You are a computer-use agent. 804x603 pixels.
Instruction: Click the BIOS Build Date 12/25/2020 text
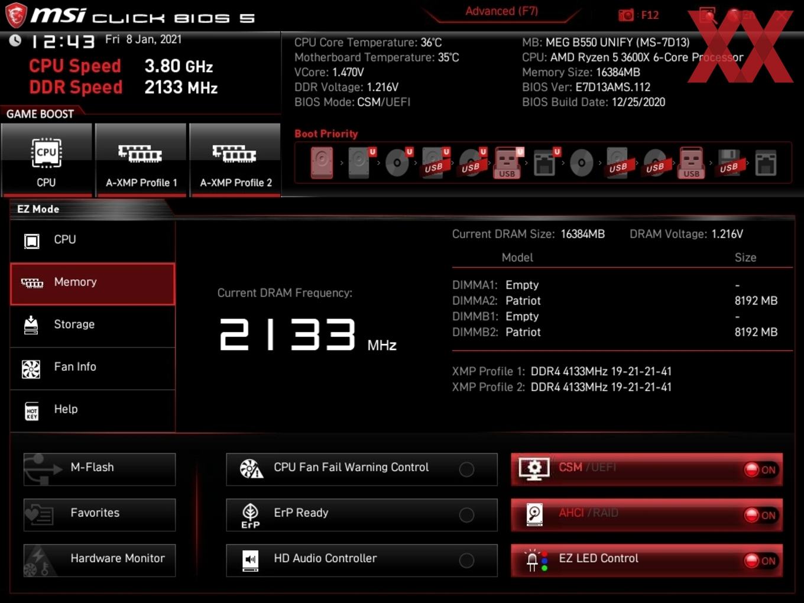click(594, 102)
